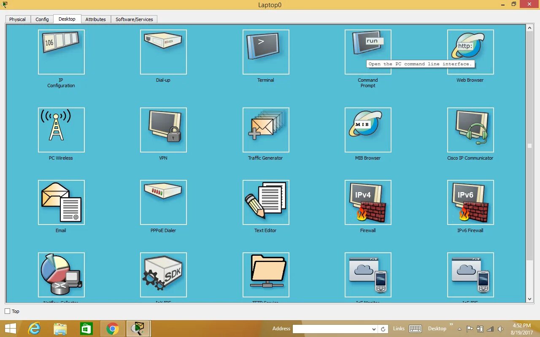Enable the Top checkbox
540x337 pixels.
7,311
